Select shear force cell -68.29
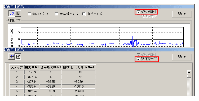 point(51,86)
